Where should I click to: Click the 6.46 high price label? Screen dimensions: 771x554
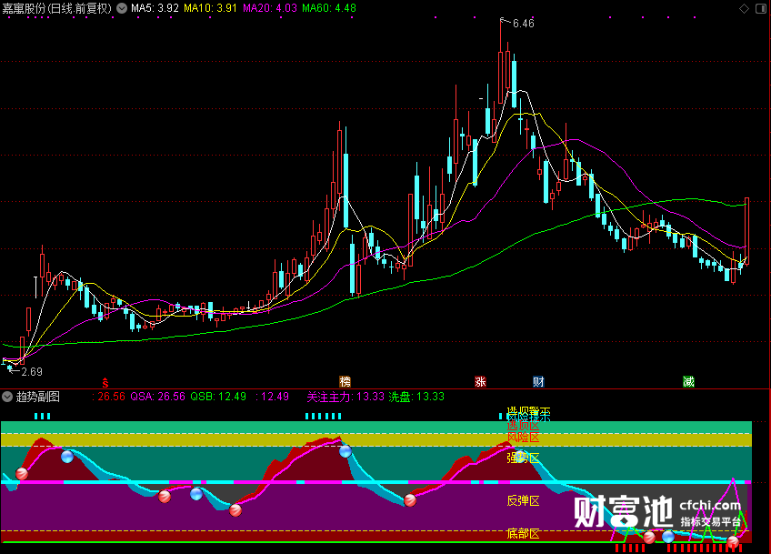pyautogui.click(x=523, y=24)
